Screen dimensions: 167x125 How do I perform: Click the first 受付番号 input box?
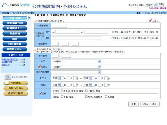(x=55, y=56)
